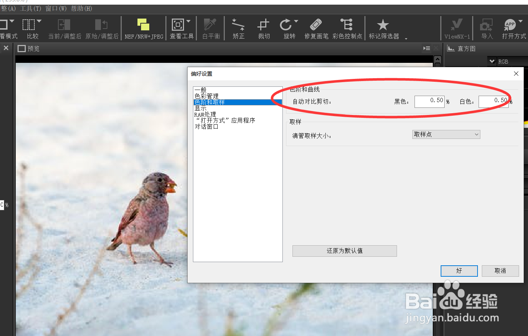Select the White Balance (白平衡) tool
528x336 pixels.
[210, 25]
